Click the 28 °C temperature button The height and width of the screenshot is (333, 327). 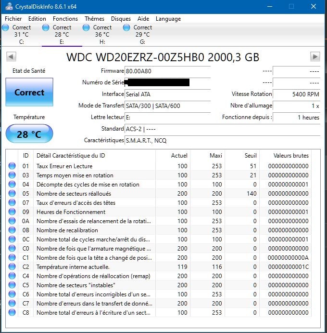click(29, 134)
